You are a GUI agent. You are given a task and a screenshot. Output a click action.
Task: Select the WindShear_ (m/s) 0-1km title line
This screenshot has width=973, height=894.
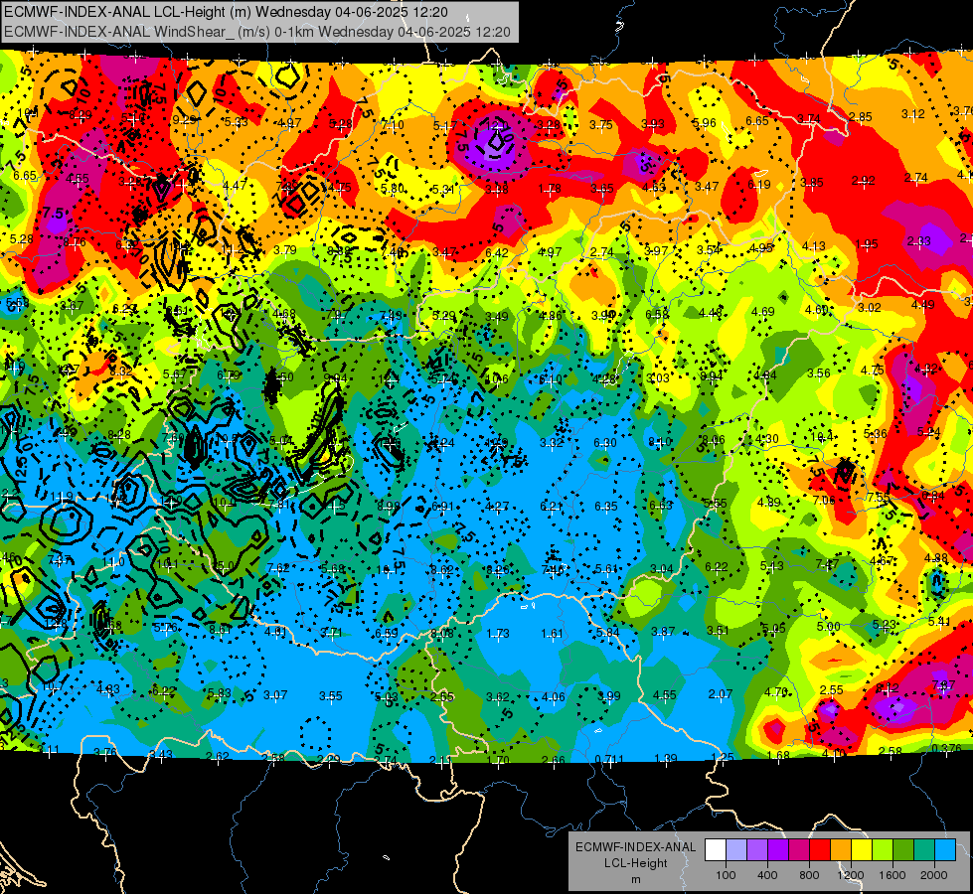[257, 32]
